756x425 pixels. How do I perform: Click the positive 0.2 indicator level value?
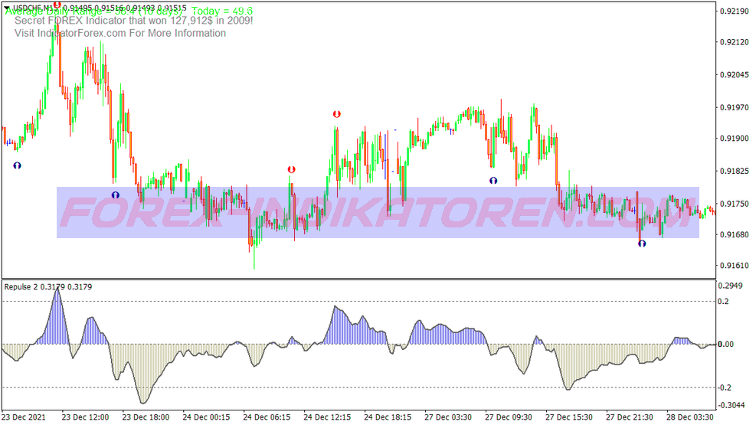click(x=723, y=302)
